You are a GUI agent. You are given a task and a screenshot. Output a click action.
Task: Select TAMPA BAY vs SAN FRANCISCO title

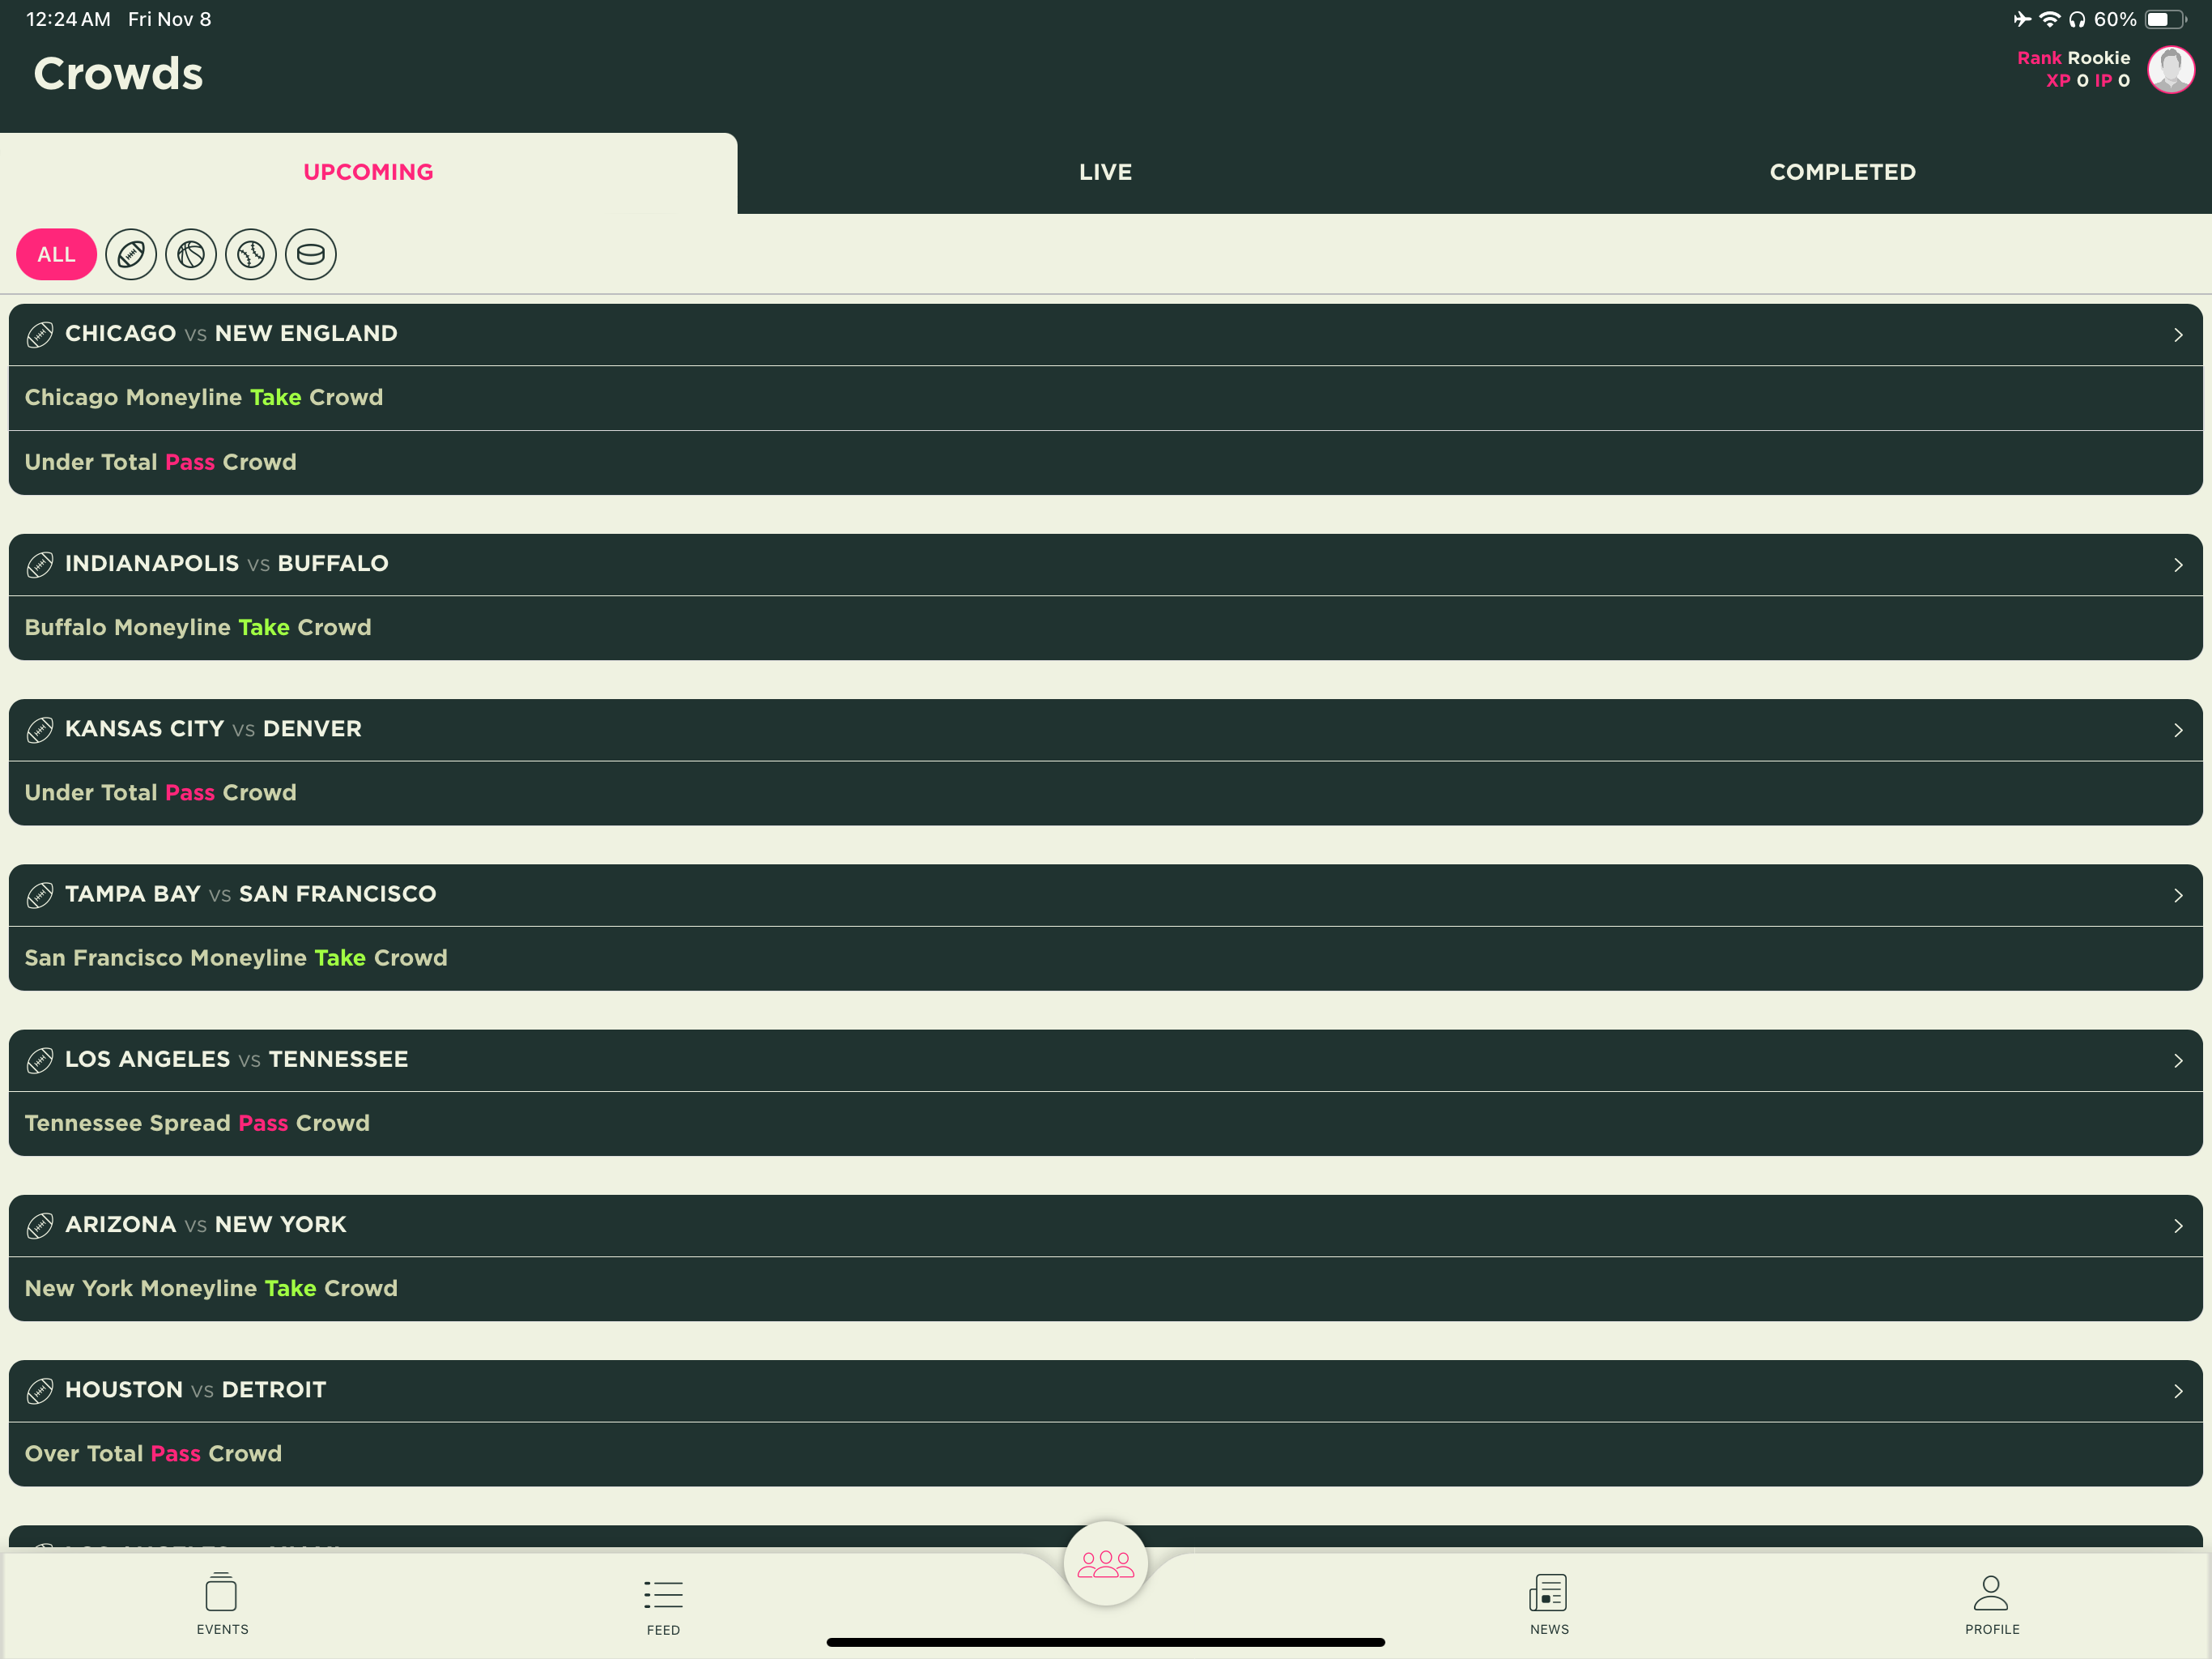(250, 893)
